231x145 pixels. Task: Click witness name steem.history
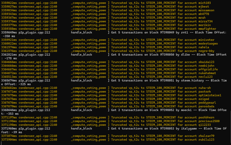(x=192, y=80)
